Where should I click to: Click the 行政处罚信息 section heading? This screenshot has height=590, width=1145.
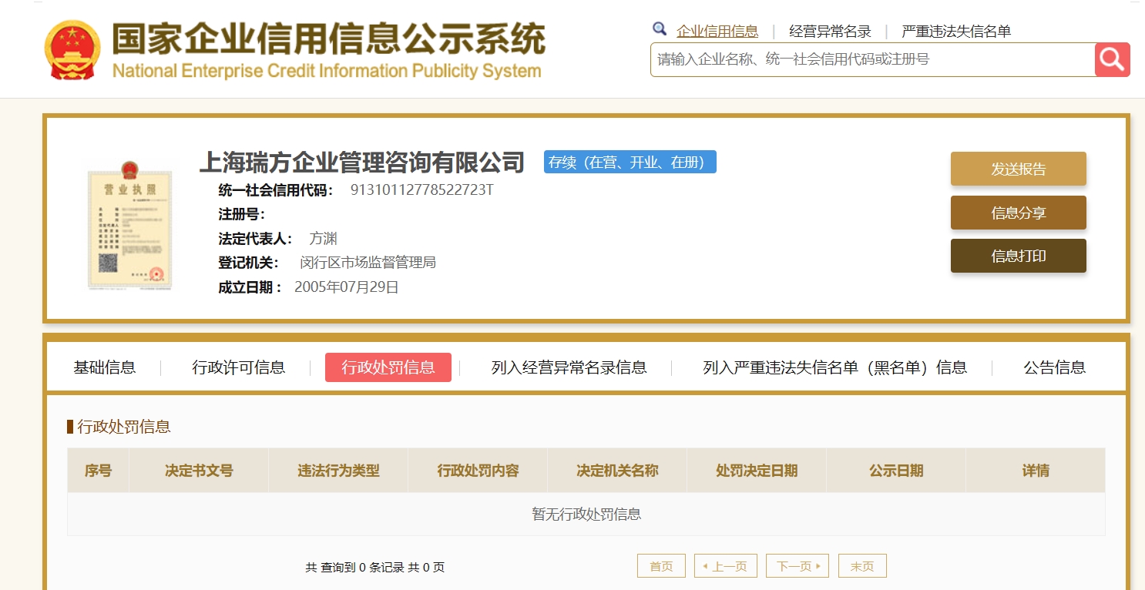click(123, 426)
